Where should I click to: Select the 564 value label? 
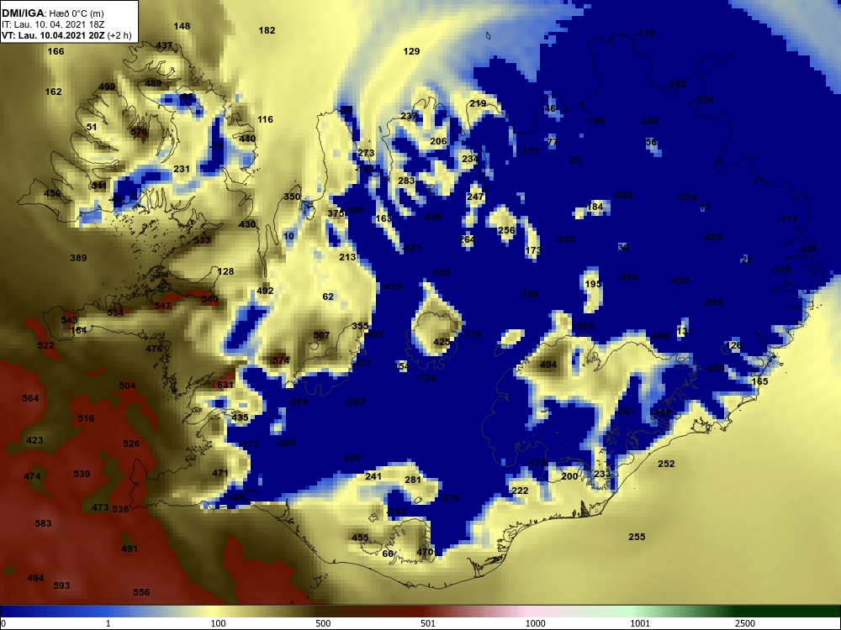(x=30, y=398)
